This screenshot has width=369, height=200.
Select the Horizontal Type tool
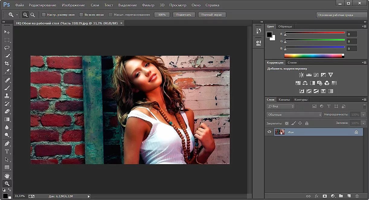click(x=7, y=151)
